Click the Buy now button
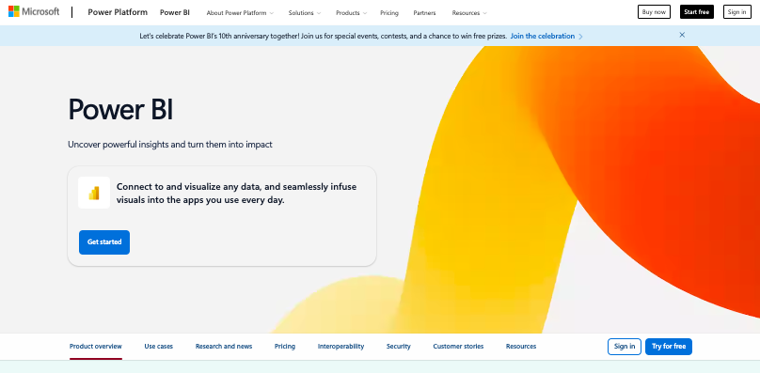The image size is (760, 373). click(654, 12)
